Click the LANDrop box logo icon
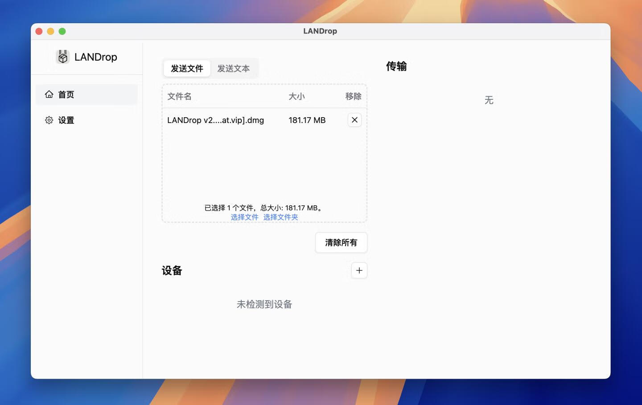Image resolution: width=642 pixels, height=405 pixels. click(x=63, y=57)
